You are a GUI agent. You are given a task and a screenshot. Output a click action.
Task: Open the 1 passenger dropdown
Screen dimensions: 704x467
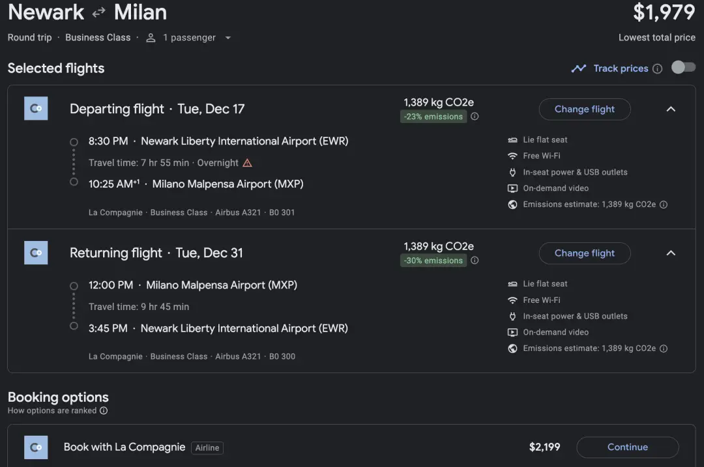189,38
